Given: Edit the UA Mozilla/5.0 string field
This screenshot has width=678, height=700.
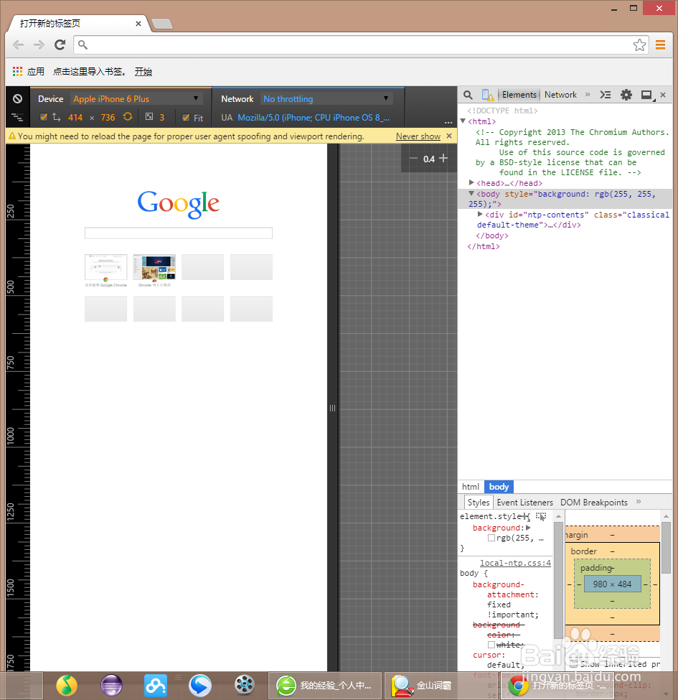Looking at the screenshot, I should [x=313, y=118].
